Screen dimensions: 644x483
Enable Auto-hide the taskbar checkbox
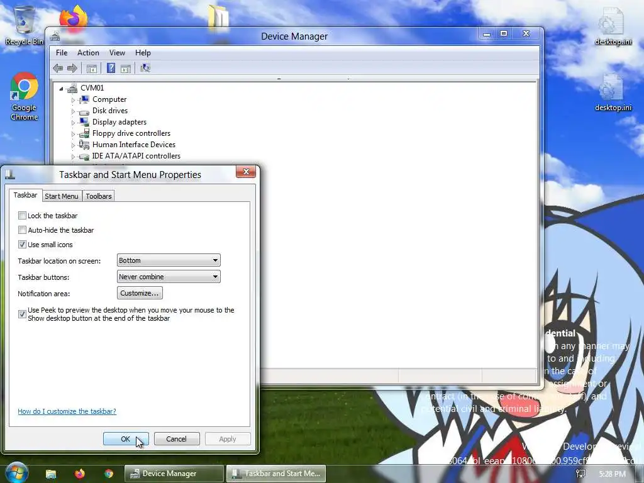coord(22,230)
